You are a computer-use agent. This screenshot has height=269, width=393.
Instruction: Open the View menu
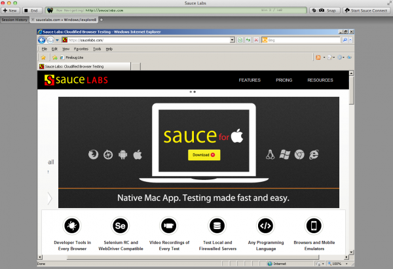[65, 49]
